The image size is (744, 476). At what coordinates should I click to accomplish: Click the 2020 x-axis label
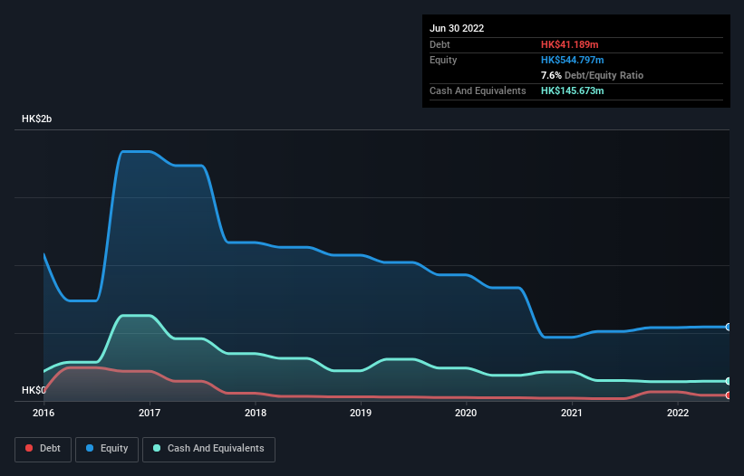[x=466, y=413]
